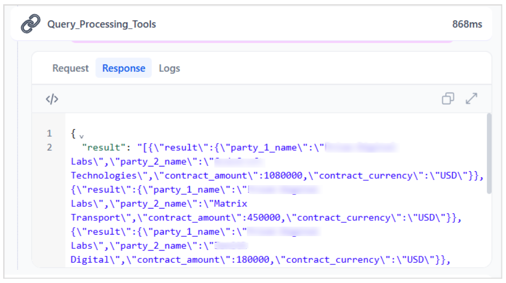
Task: Switch to the Request tab
Action: (70, 68)
